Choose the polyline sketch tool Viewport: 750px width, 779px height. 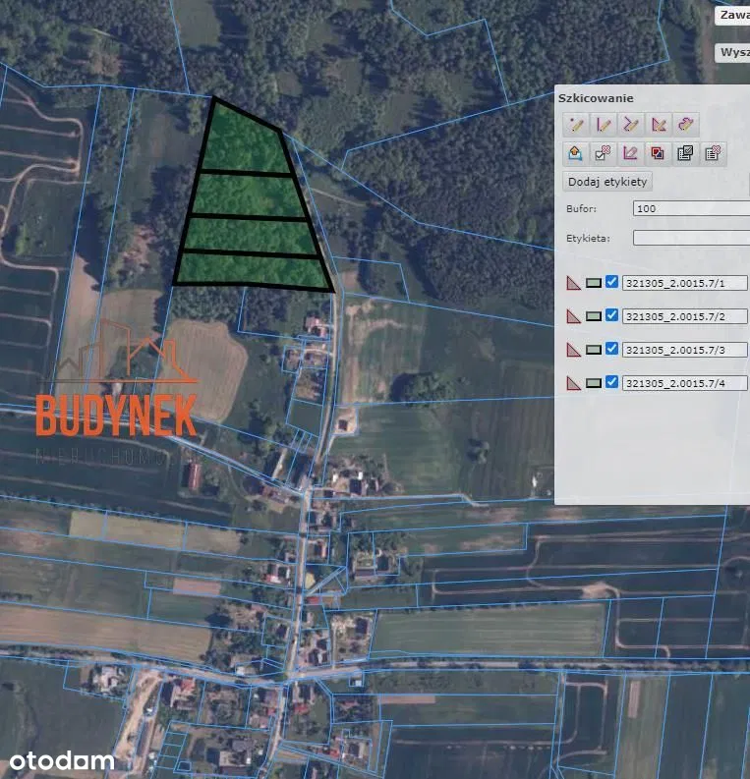coord(631,124)
